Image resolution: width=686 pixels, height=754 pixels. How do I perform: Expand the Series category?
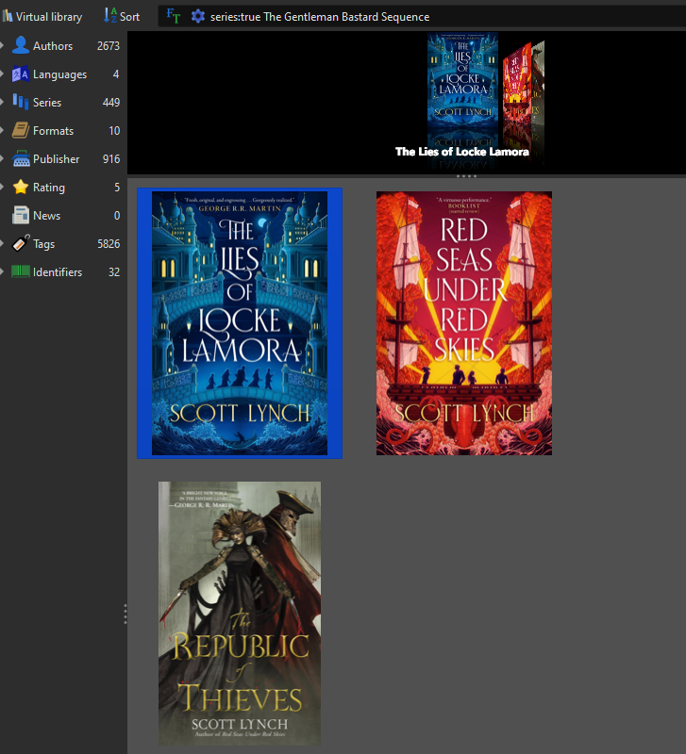coord(3,103)
